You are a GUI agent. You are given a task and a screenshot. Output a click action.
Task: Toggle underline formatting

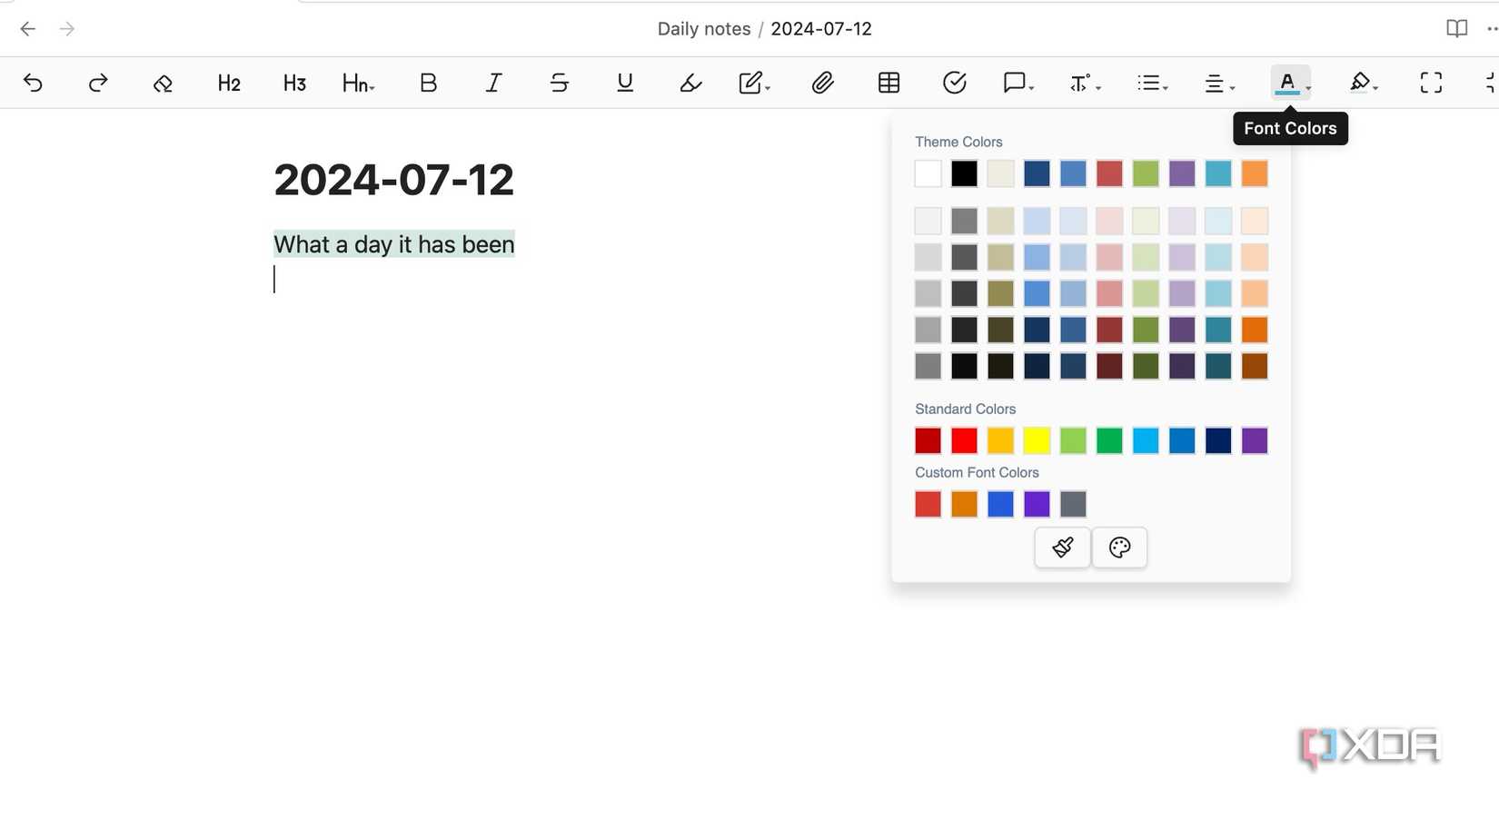coord(625,83)
